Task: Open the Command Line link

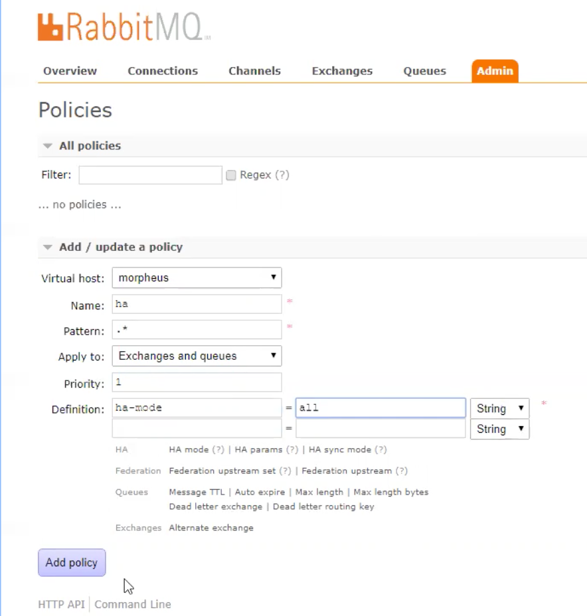Action: pos(131,604)
